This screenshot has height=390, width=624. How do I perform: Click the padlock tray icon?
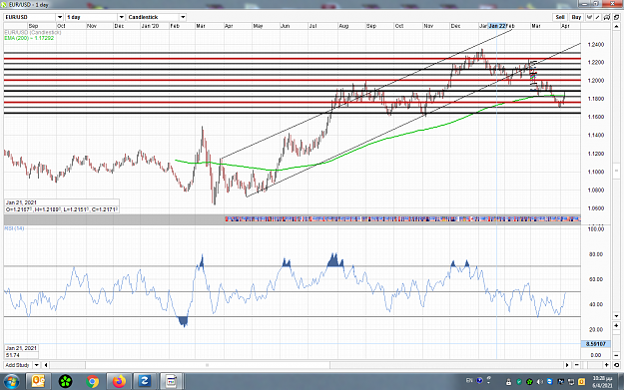[508, 382]
